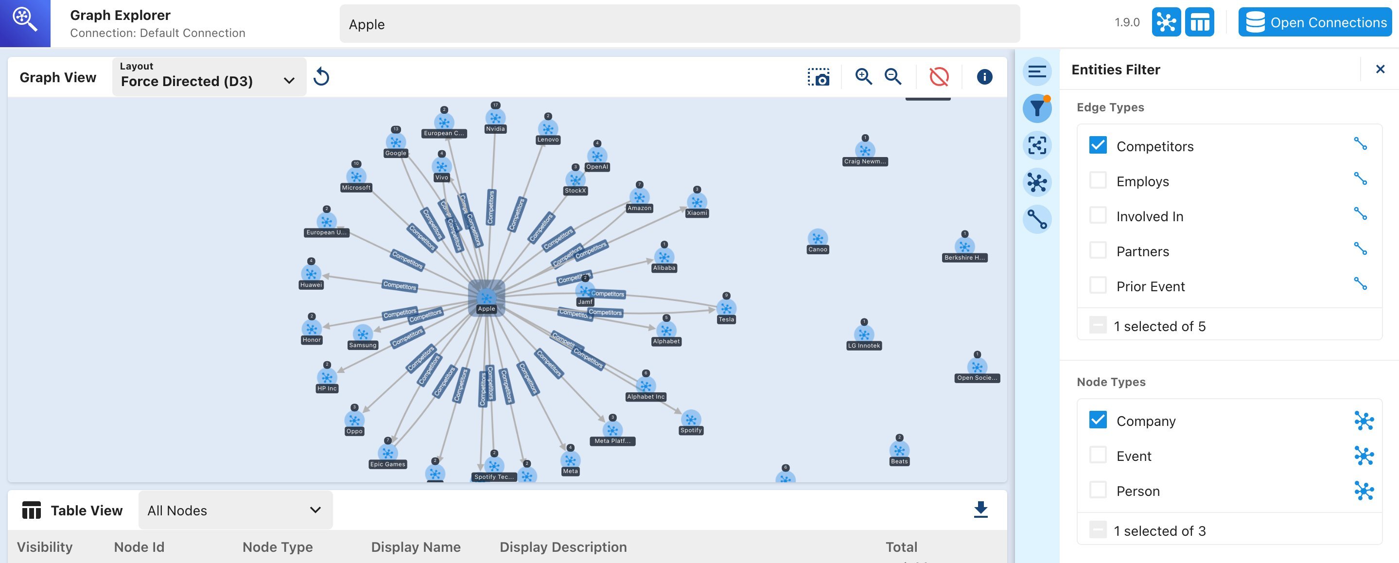Click the red clear-graph circle icon
This screenshot has width=1399, height=563.
pyautogui.click(x=939, y=77)
